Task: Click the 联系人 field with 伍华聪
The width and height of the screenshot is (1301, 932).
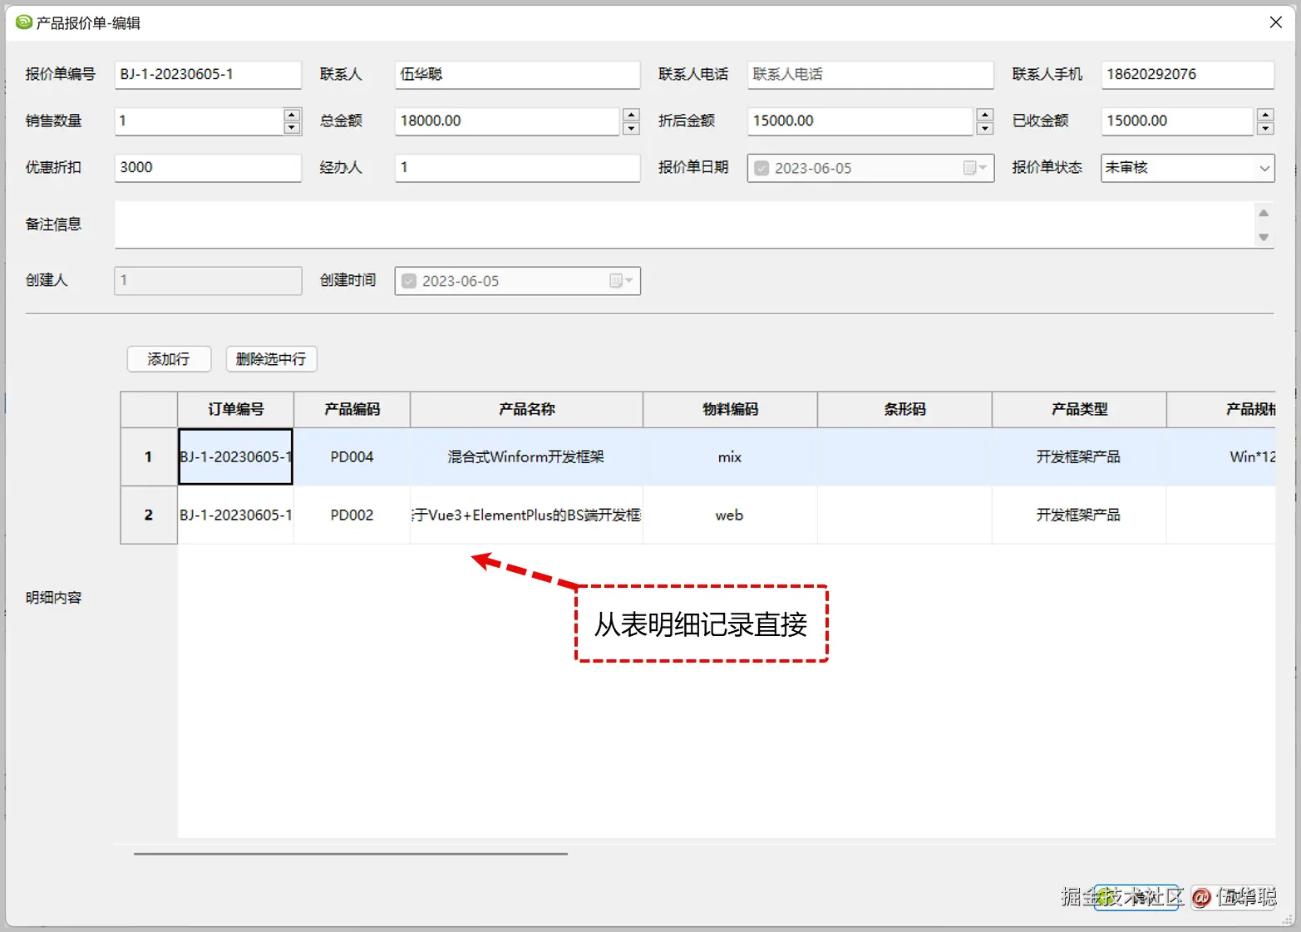Action: tap(517, 74)
